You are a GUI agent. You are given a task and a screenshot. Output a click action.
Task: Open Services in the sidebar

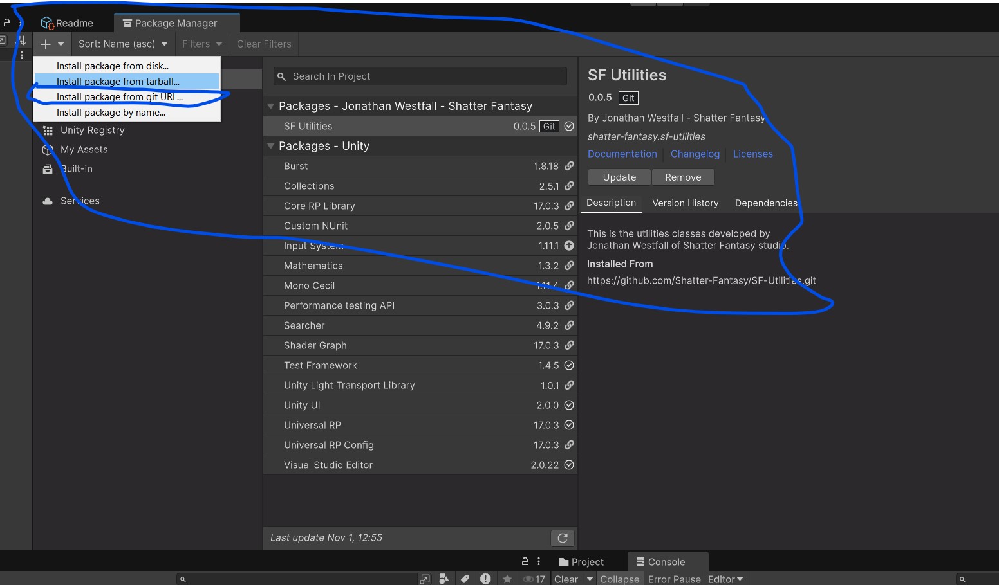coord(80,201)
